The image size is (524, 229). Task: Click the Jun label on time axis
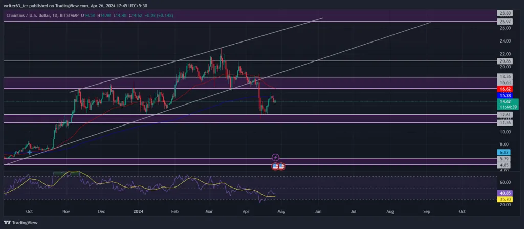point(318,212)
